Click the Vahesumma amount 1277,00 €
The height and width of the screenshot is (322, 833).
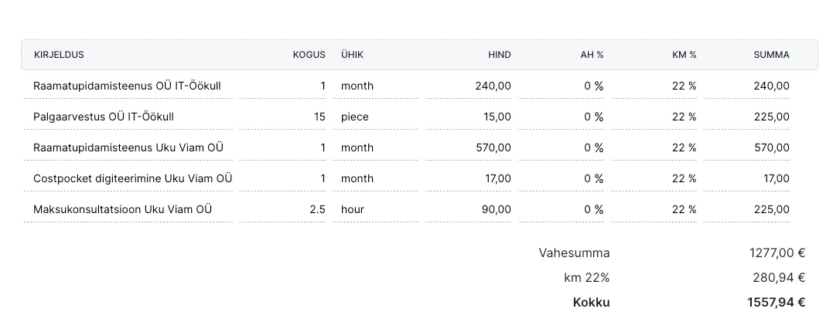(777, 253)
